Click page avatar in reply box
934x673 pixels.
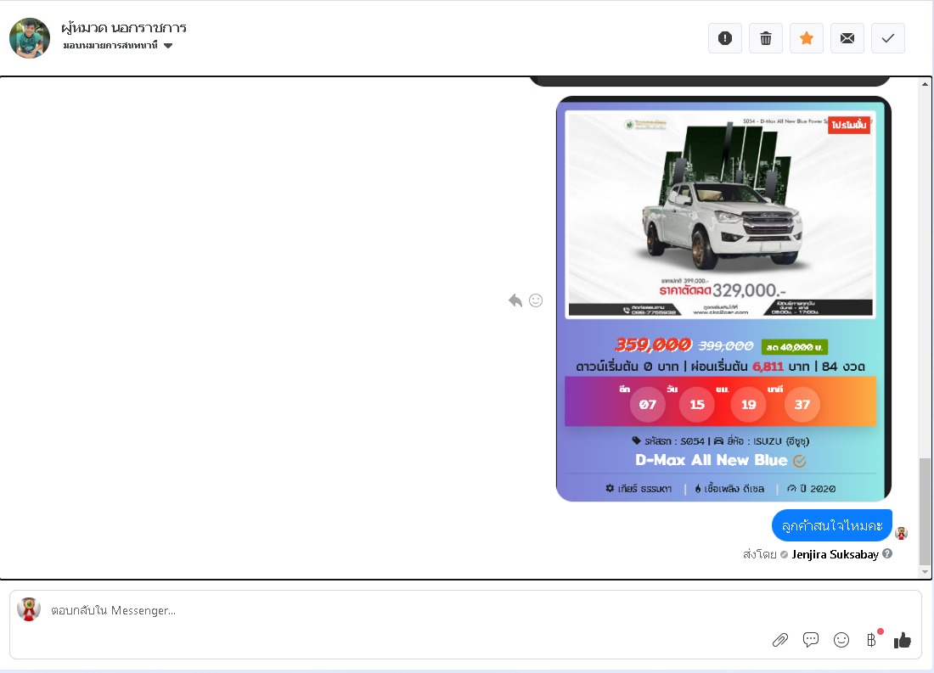[29, 609]
